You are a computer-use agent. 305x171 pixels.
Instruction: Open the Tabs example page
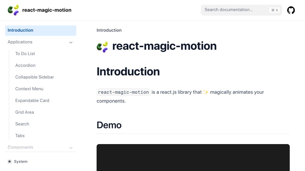click(20, 136)
